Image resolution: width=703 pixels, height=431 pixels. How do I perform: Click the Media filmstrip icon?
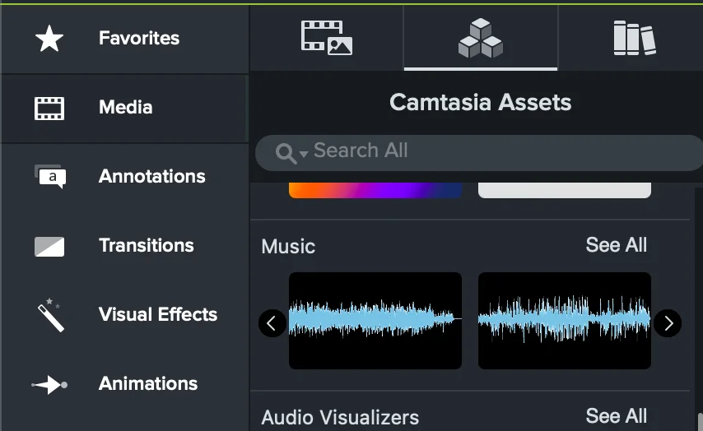click(x=49, y=108)
